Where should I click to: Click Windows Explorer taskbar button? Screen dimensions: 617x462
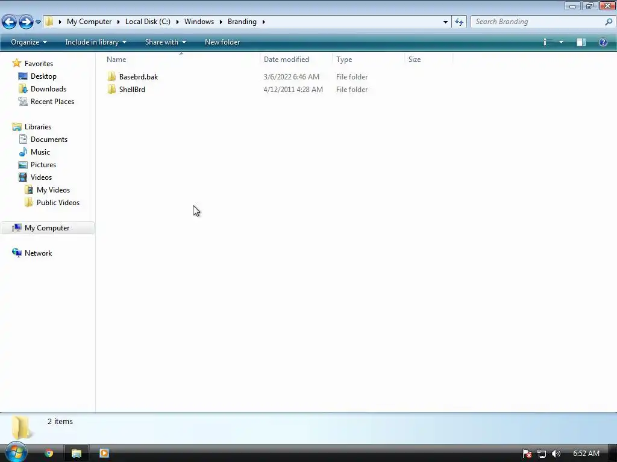77,454
